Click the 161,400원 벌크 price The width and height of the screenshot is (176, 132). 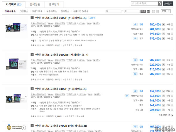tap(155, 105)
